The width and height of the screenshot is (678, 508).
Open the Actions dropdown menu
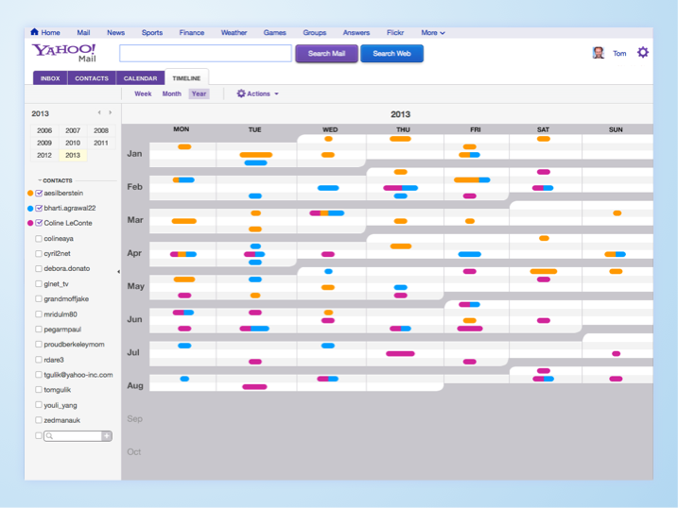click(x=257, y=93)
